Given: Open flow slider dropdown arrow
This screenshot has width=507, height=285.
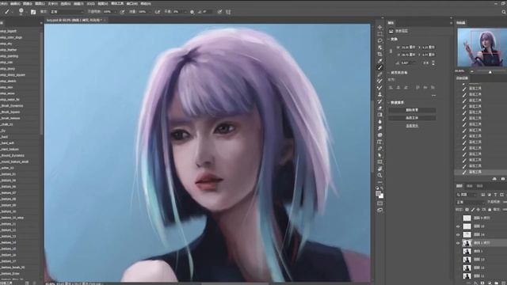Looking at the screenshot, I should coord(151,12).
